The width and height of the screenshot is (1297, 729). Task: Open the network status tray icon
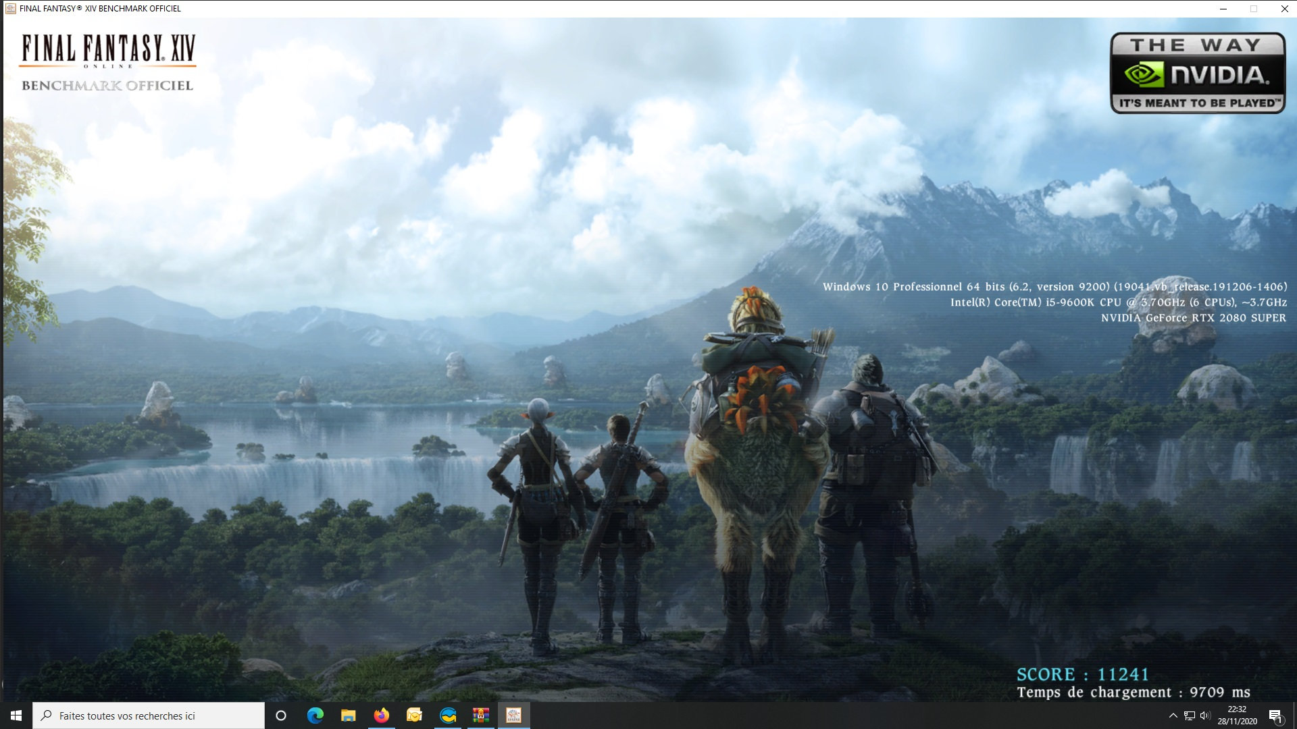pyautogui.click(x=1190, y=715)
